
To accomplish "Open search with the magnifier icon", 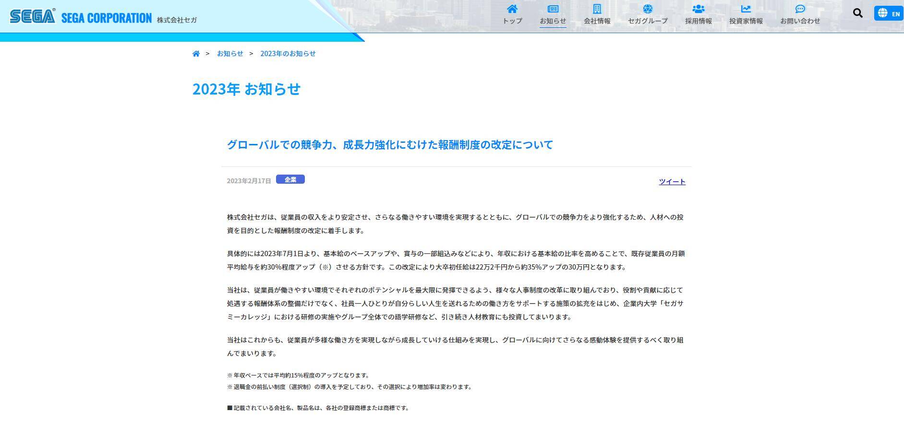I will coord(857,13).
